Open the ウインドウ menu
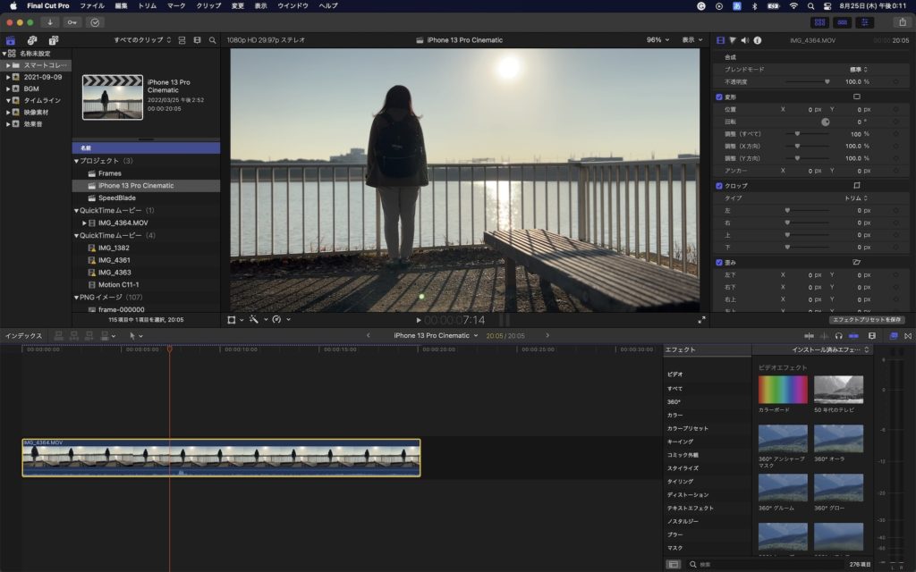 pyautogui.click(x=292, y=6)
